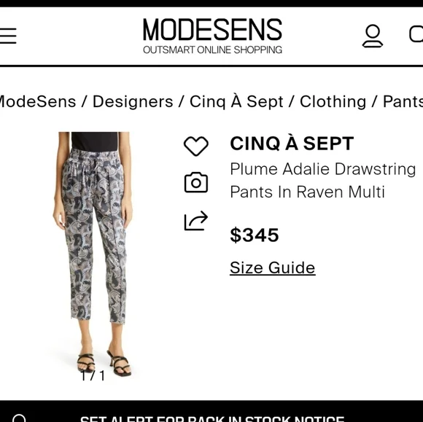Go to ModeSens logo homepage
This screenshot has width=423, height=422.
[212, 36]
